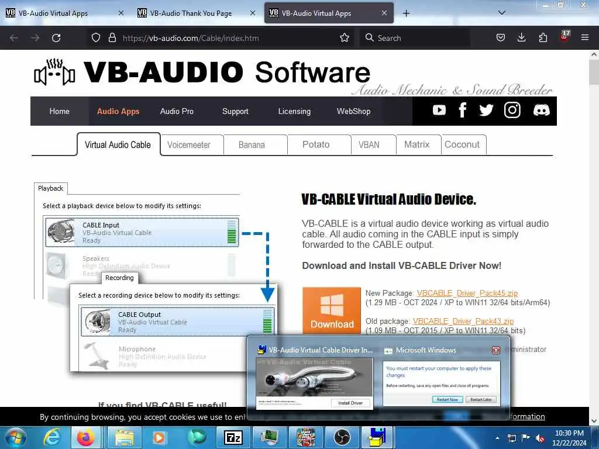
Task: Select the Virtual Audio Cable tab
Action: pyautogui.click(x=118, y=145)
